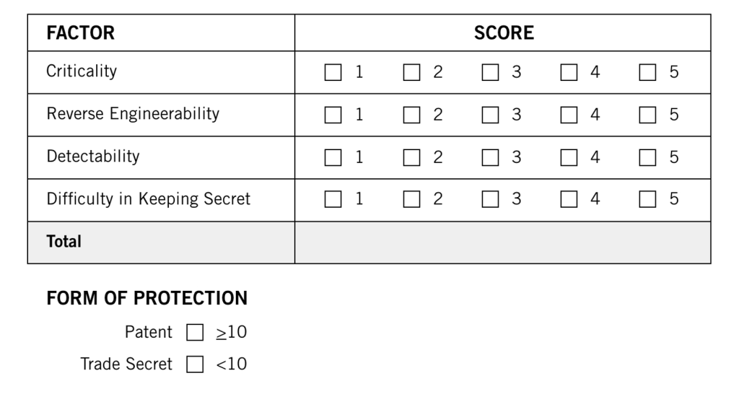The image size is (739, 394).
Task: Check Difficulty in Keeping Secret score 4
Action: pos(569,200)
